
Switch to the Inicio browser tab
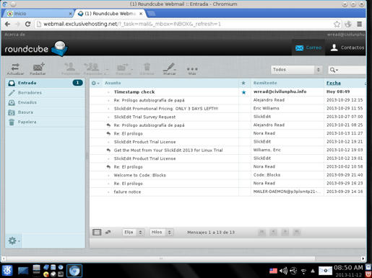38,14
